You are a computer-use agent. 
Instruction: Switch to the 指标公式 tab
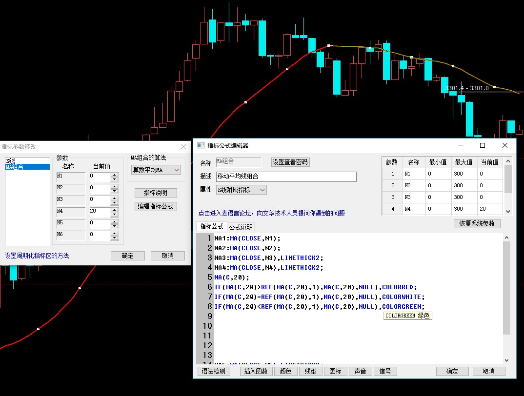[212, 227]
